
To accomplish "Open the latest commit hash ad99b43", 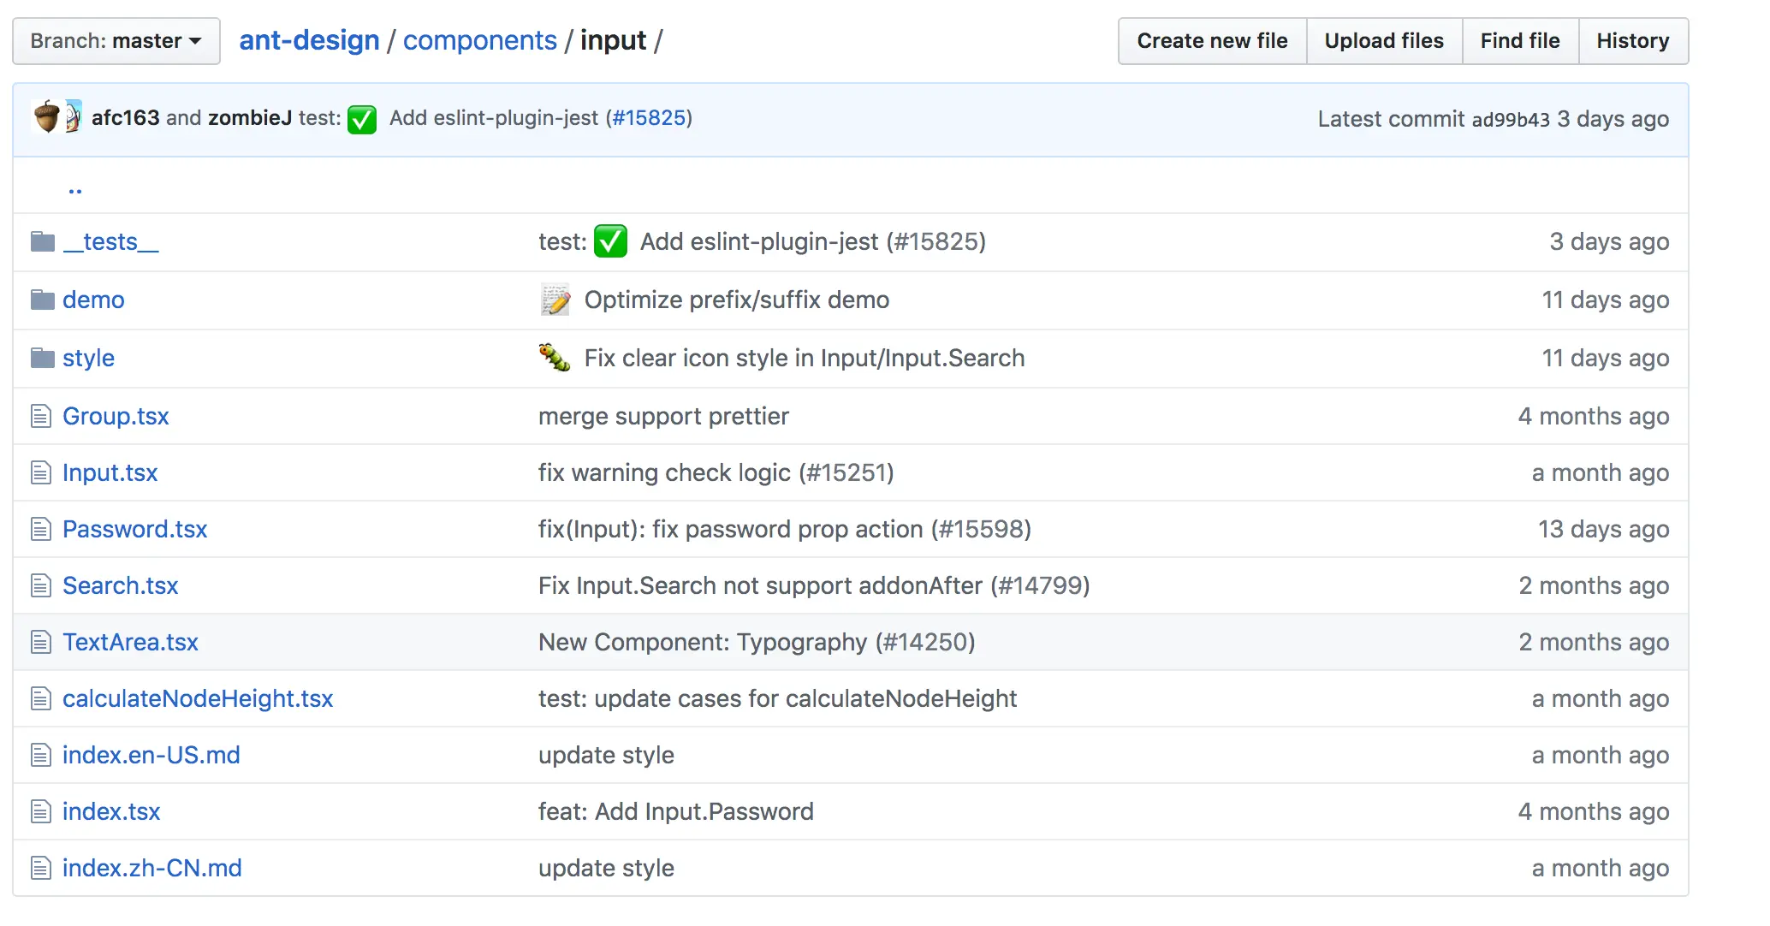I will (1511, 120).
